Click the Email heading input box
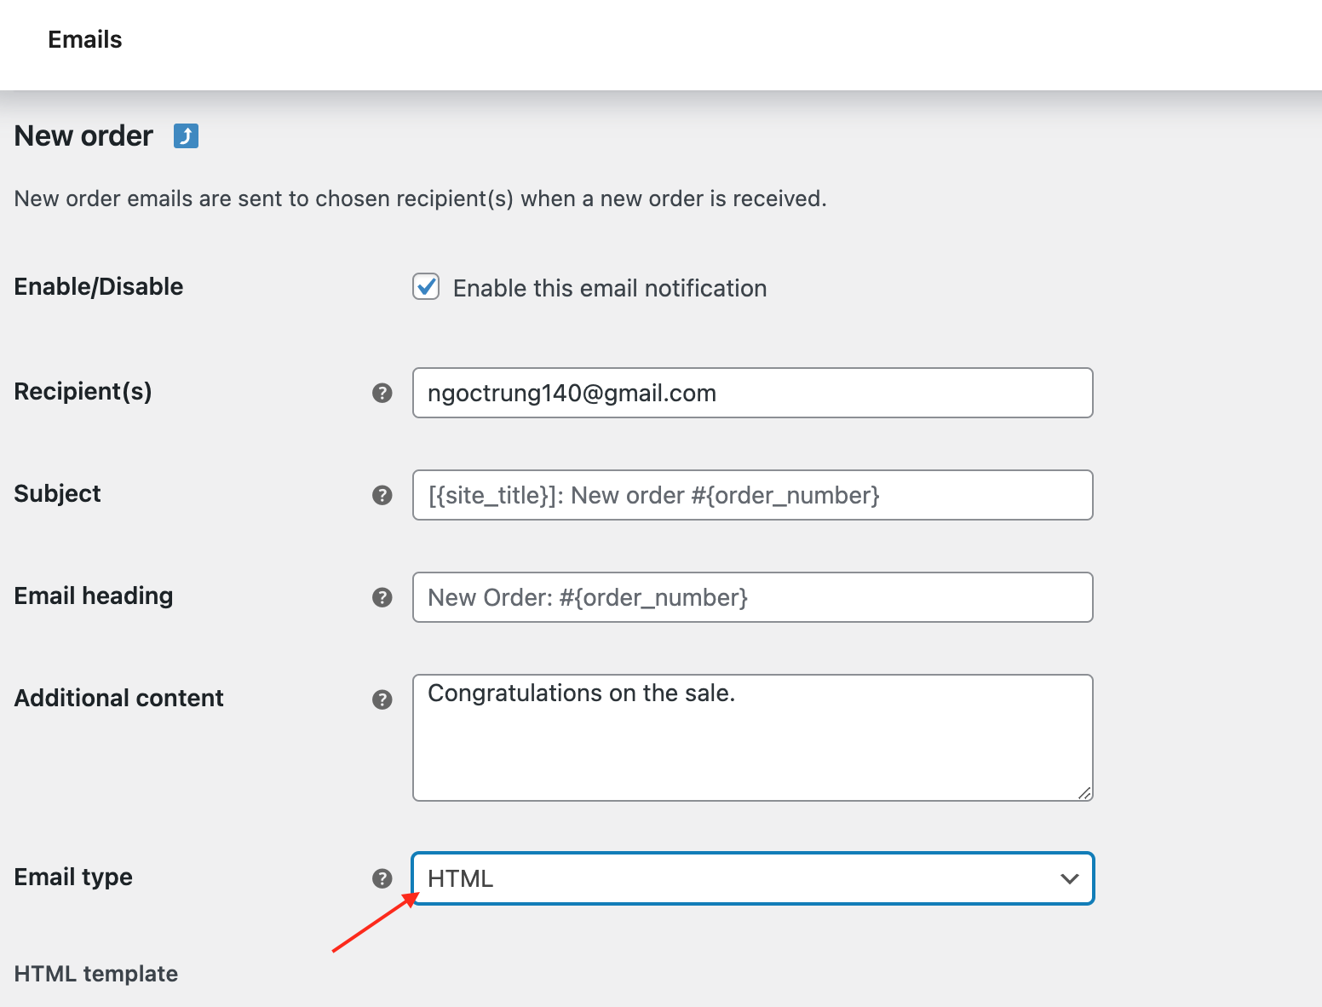 pos(752,597)
